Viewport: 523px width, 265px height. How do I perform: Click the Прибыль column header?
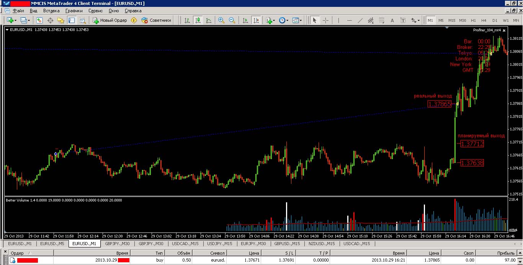click(x=505, y=253)
